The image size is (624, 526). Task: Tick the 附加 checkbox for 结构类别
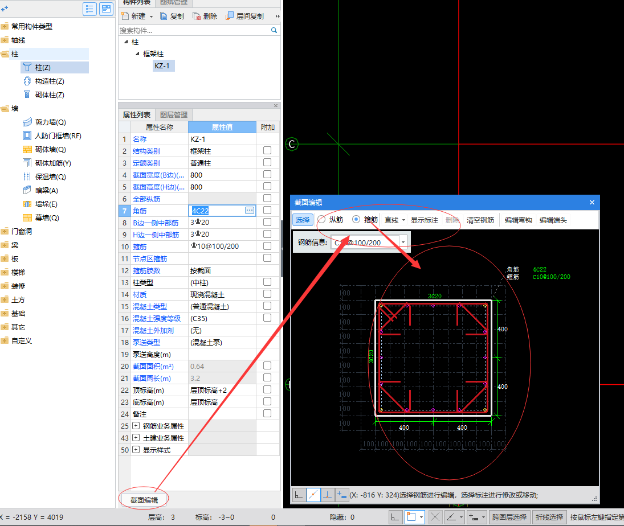click(267, 150)
